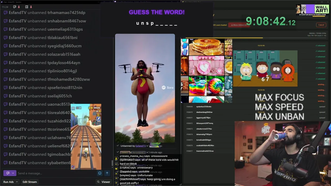Click the Mass Unban All button
The width and height of the screenshot is (331, 186).
[238, 25]
